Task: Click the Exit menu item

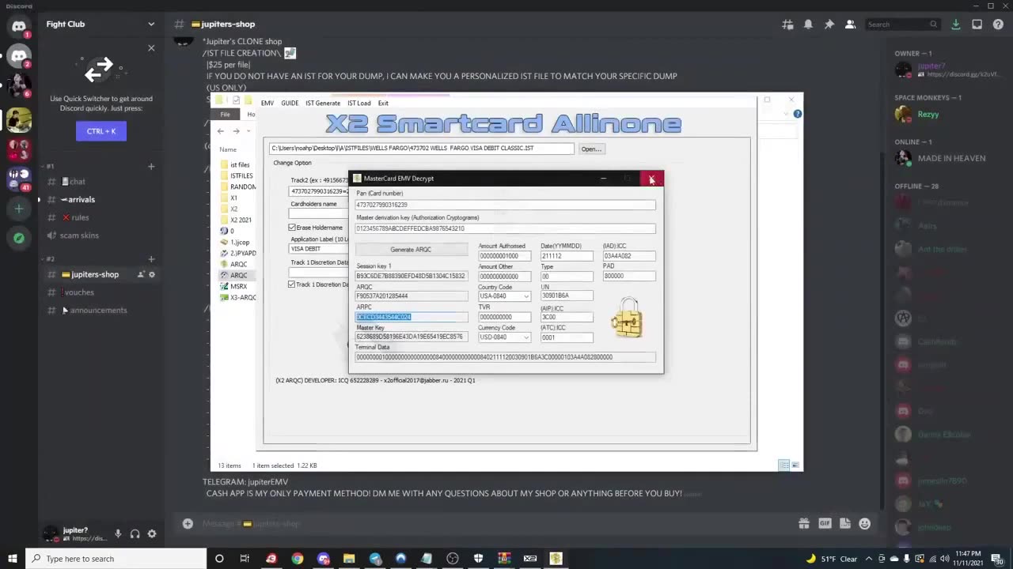Action: pyautogui.click(x=383, y=104)
